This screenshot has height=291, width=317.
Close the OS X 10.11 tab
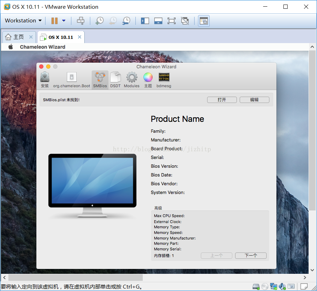(80, 37)
